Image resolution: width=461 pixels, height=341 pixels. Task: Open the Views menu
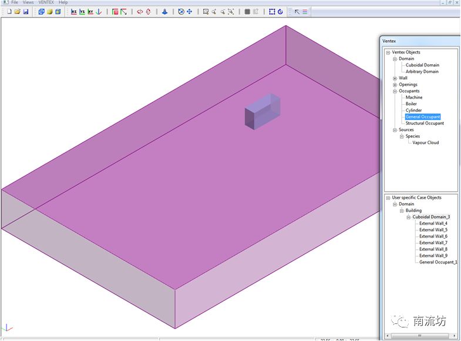click(x=28, y=2)
